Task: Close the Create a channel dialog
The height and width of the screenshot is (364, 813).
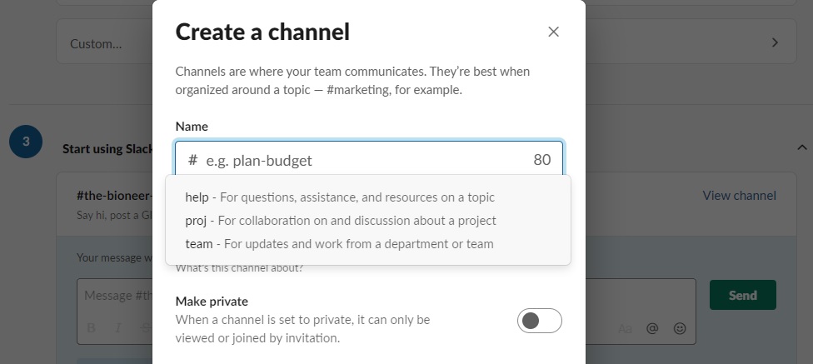Action: 553,32
